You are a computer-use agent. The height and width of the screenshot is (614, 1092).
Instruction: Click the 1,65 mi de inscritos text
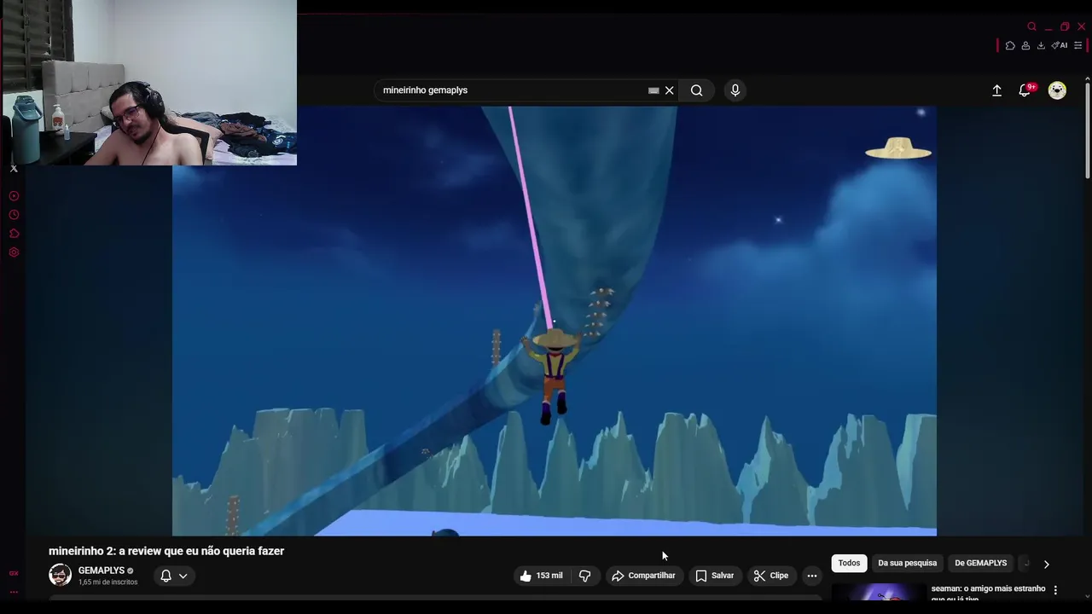(107, 582)
